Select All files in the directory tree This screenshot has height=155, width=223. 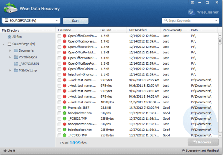17,37
